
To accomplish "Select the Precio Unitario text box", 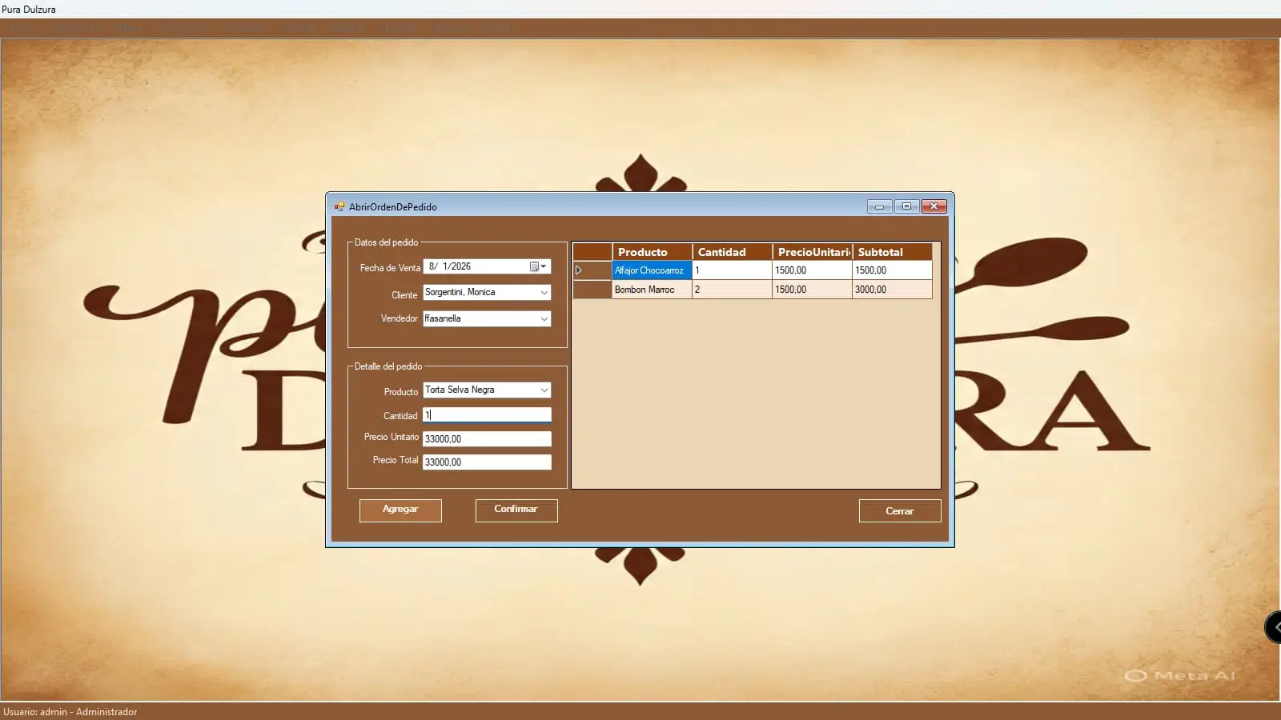I will [487, 438].
